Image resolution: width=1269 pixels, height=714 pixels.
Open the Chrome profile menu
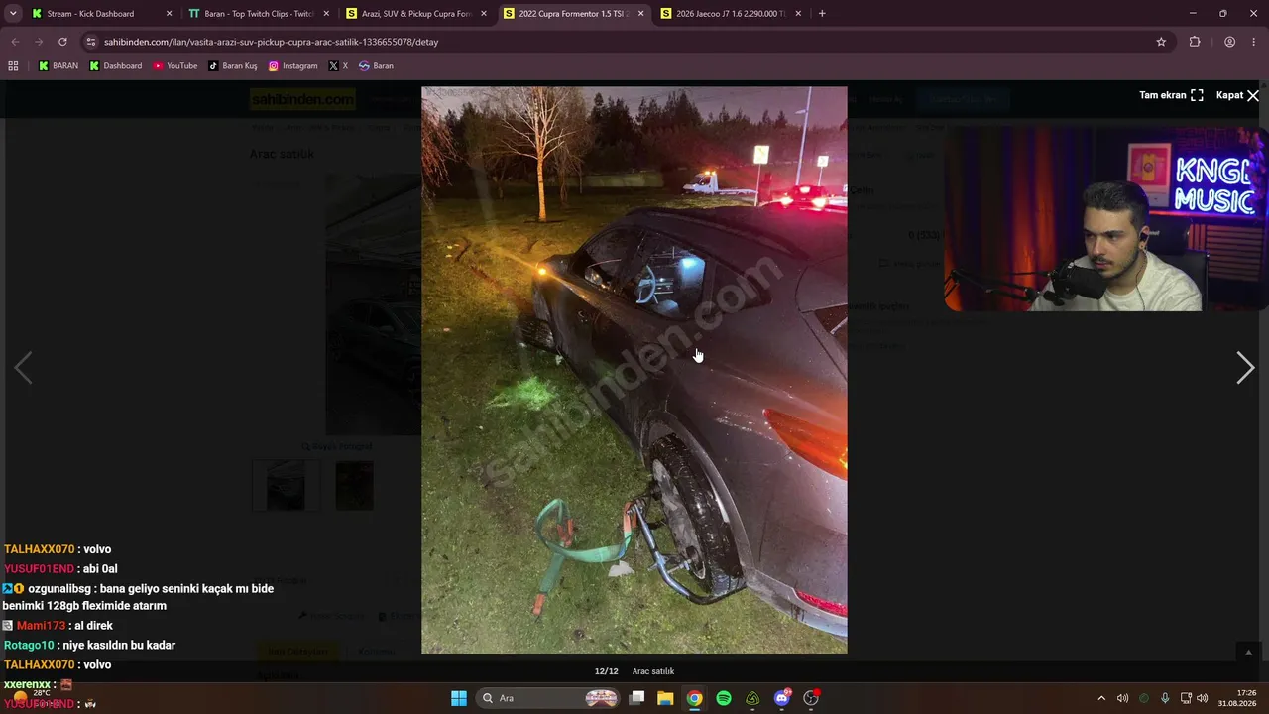tap(1229, 42)
